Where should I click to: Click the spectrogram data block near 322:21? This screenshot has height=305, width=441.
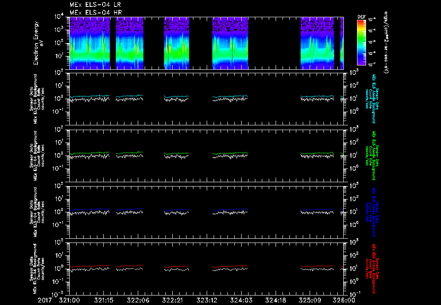(177, 43)
